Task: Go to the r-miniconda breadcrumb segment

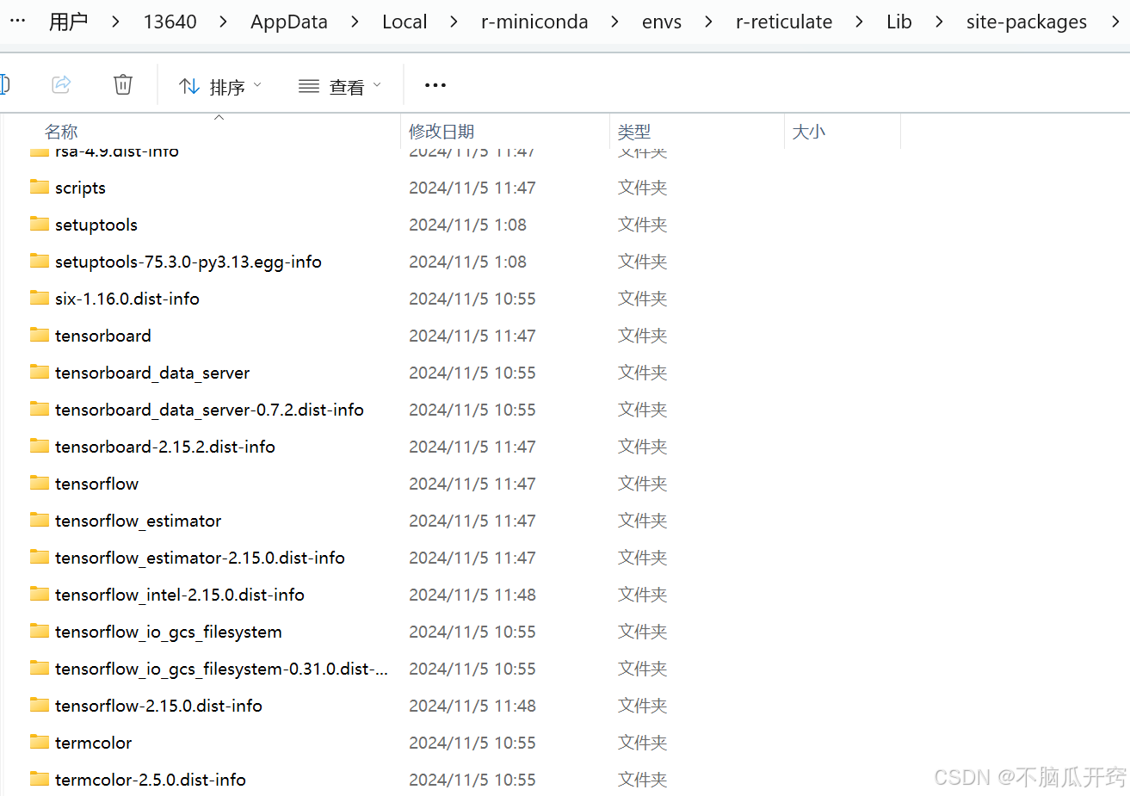Action: [534, 22]
